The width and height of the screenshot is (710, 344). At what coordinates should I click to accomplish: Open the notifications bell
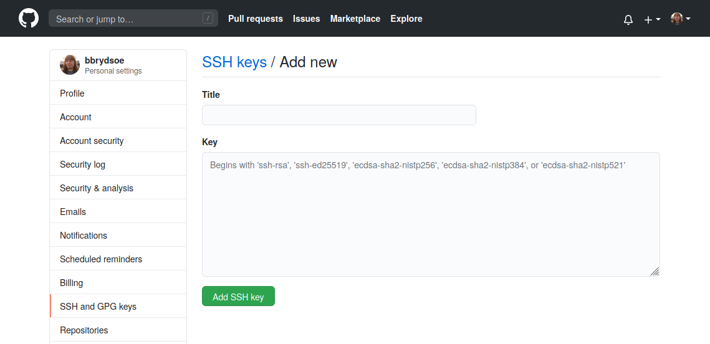tap(628, 19)
